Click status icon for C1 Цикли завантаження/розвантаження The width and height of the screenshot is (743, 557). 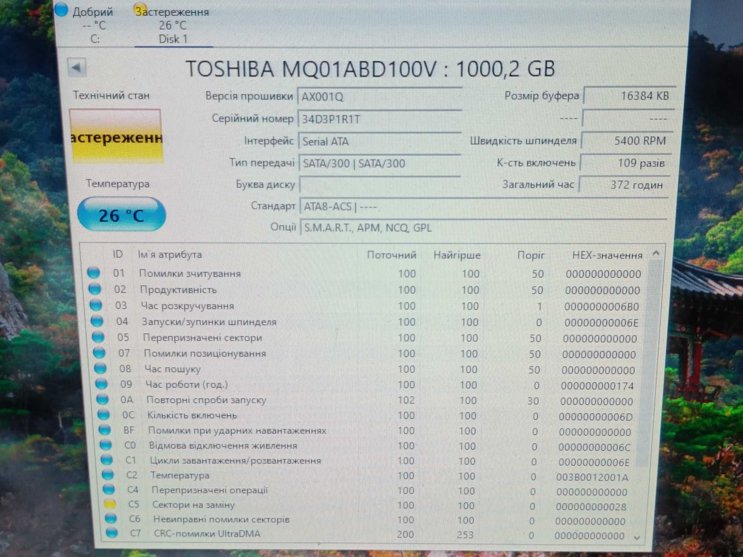(107, 459)
